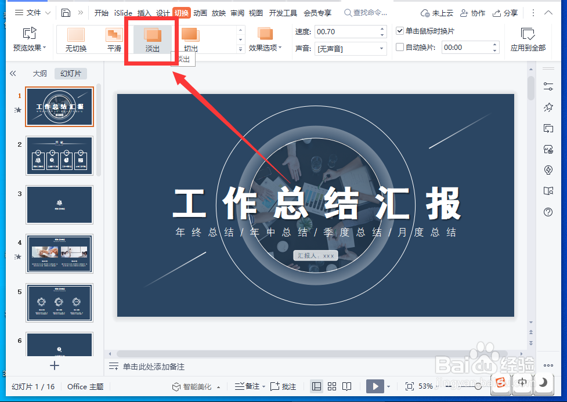Open the properties settings sidebar icon
This screenshot has height=402, width=567.
[x=548, y=86]
